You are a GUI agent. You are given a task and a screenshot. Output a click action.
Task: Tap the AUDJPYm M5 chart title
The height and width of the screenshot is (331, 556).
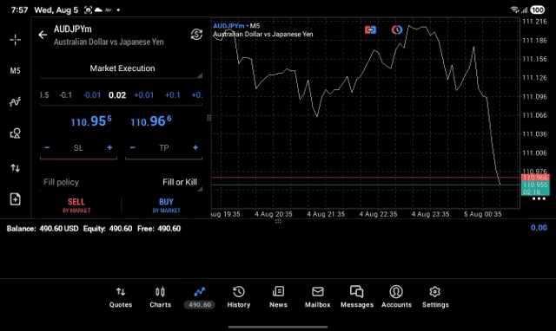coord(236,26)
